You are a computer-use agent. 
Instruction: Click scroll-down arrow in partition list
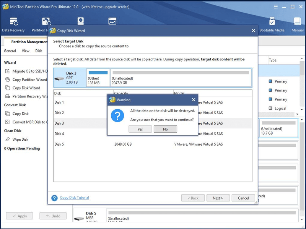point(302,109)
